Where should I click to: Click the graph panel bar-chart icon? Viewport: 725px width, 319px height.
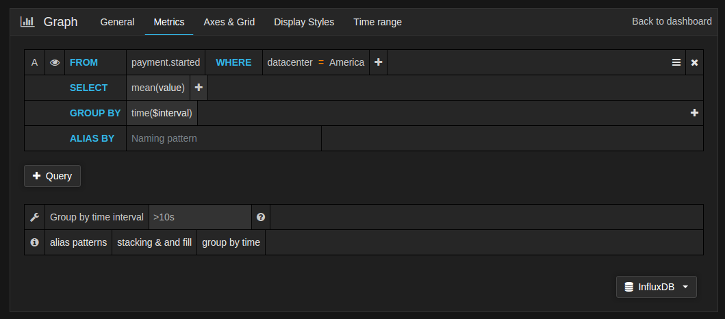(x=27, y=22)
